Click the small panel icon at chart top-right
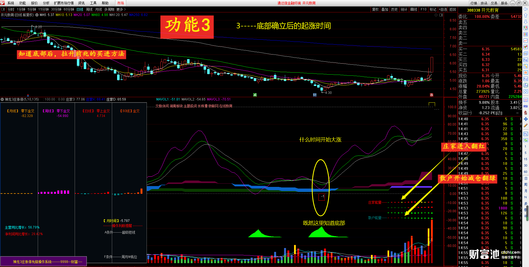This screenshot has width=529, height=267. coord(441,15)
